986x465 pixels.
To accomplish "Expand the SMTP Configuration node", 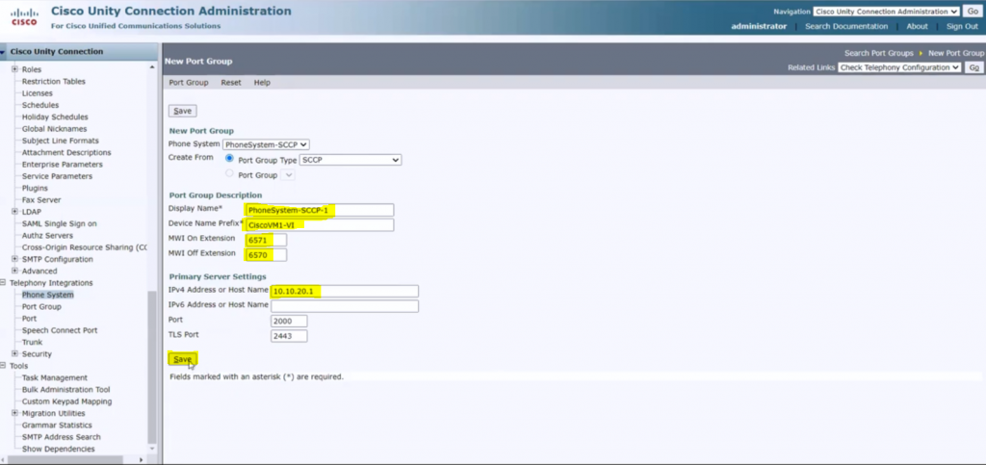I will point(14,259).
